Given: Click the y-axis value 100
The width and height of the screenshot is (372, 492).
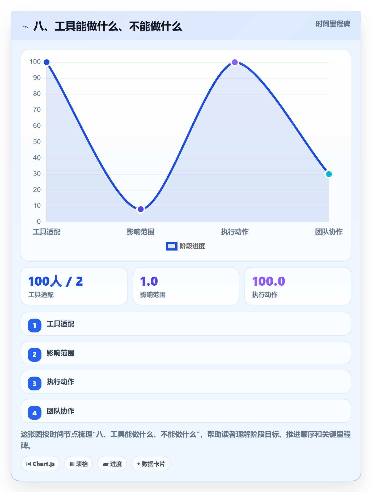Looking at the screenshot, I should 35,62.
